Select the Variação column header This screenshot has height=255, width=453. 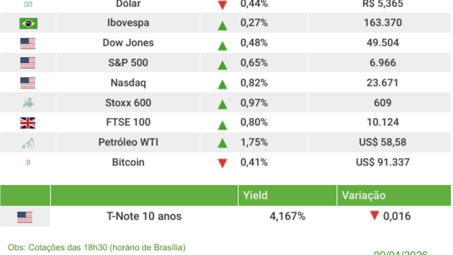(x=363, y=195)
